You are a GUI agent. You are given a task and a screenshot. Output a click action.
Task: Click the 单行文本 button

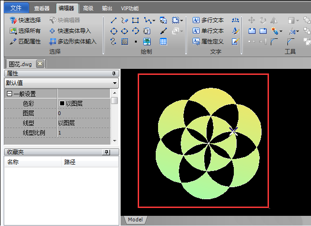tap(208, 31)
